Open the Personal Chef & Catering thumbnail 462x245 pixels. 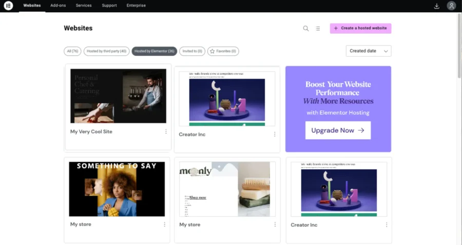(x=118, y=96)
